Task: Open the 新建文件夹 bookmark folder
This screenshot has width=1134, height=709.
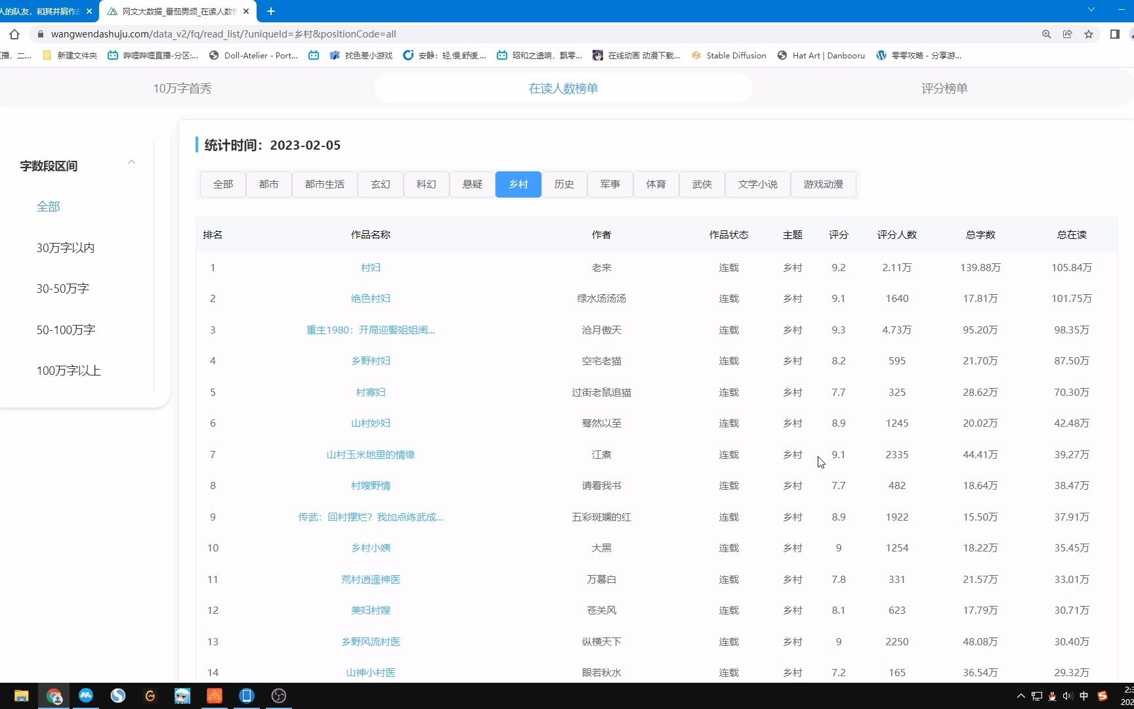Action: tap(70, 56)
